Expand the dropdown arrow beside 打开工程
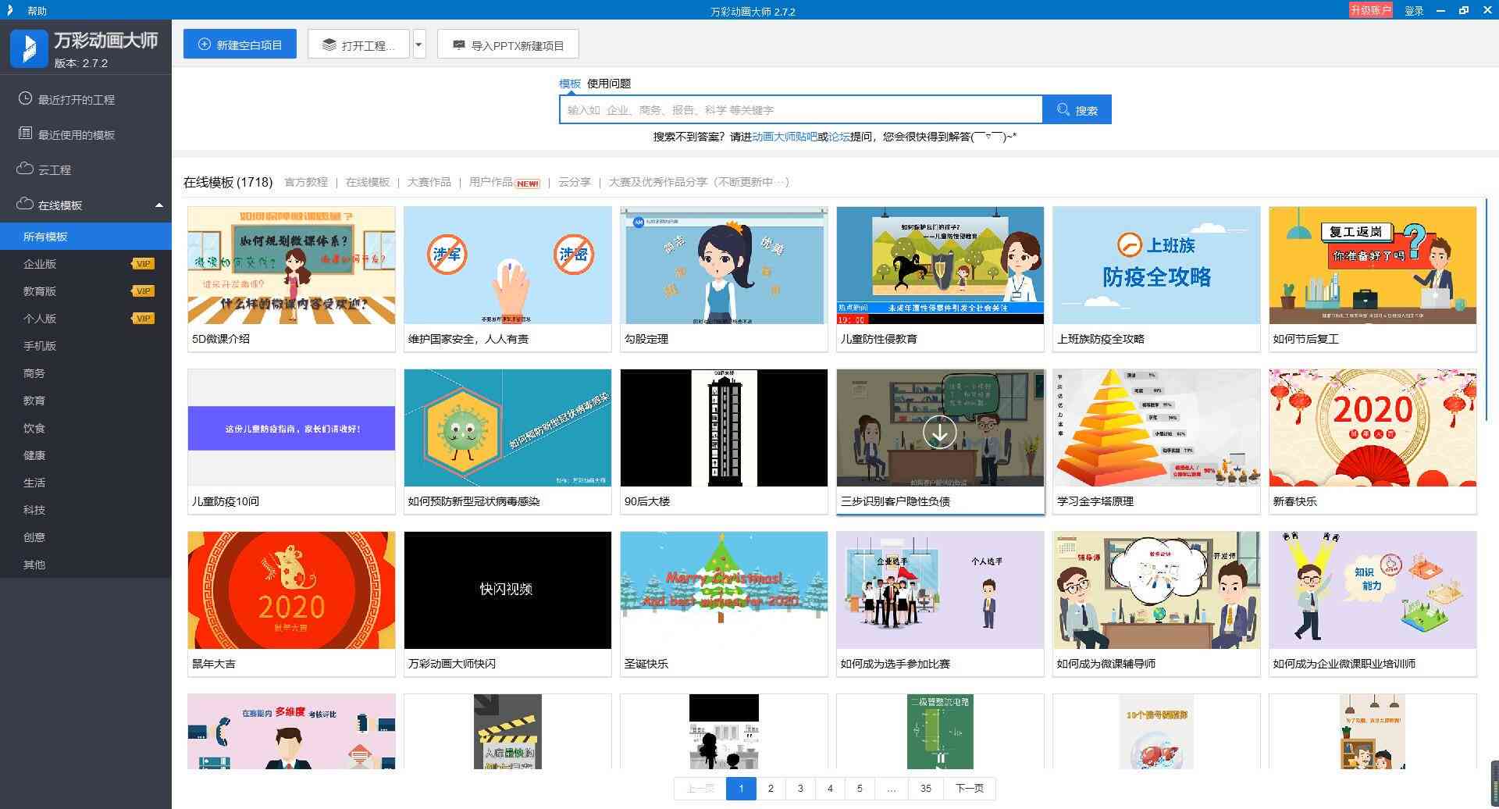This screenshot has width=1499, height=809. 419,45
